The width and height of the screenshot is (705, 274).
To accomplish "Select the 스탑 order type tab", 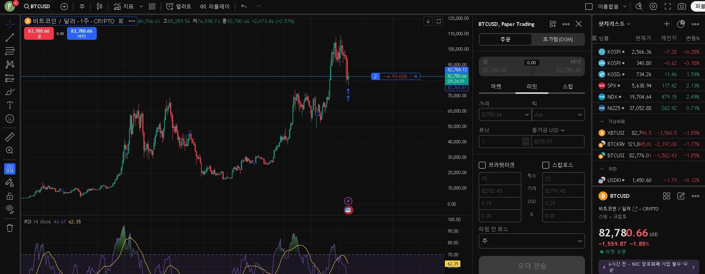I will pos(568,87).
